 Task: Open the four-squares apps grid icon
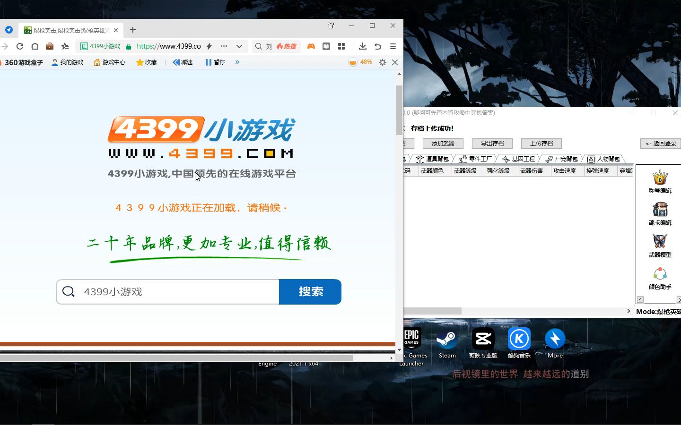(x=341, y=46)
